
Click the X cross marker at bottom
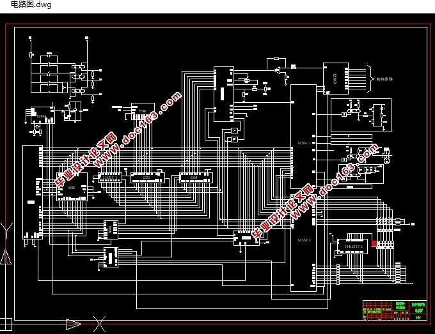pos(99,324)
